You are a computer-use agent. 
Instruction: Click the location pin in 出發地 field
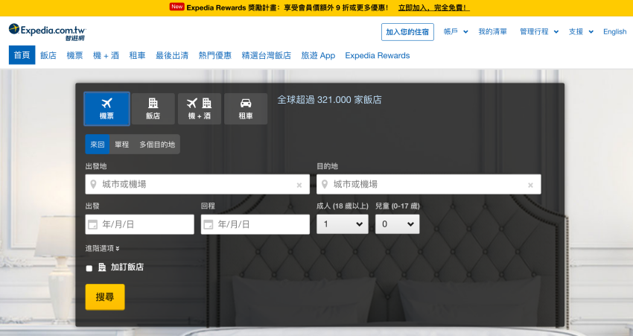click(93, 185)
